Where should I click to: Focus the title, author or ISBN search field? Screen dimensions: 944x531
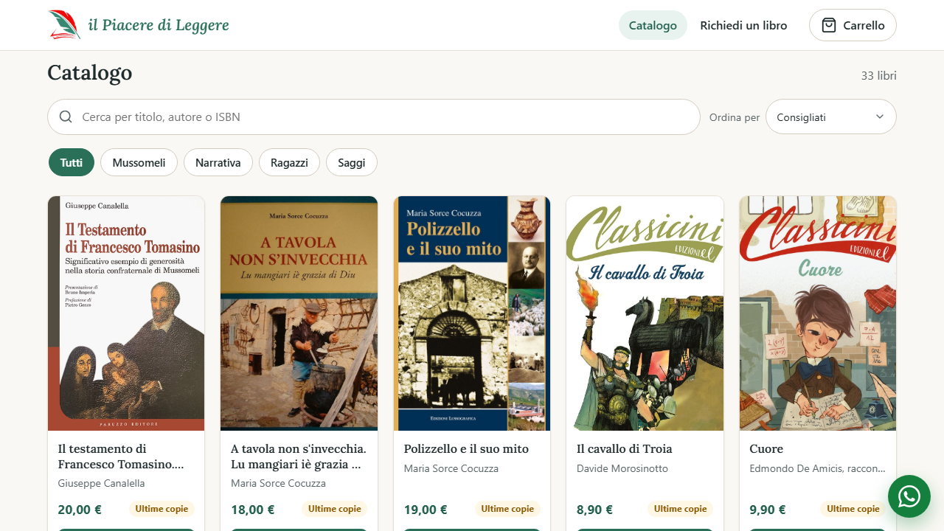point(374,117)
